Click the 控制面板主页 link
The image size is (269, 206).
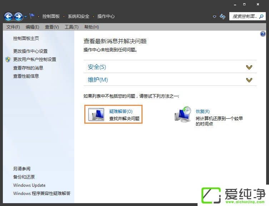[26, 38]
